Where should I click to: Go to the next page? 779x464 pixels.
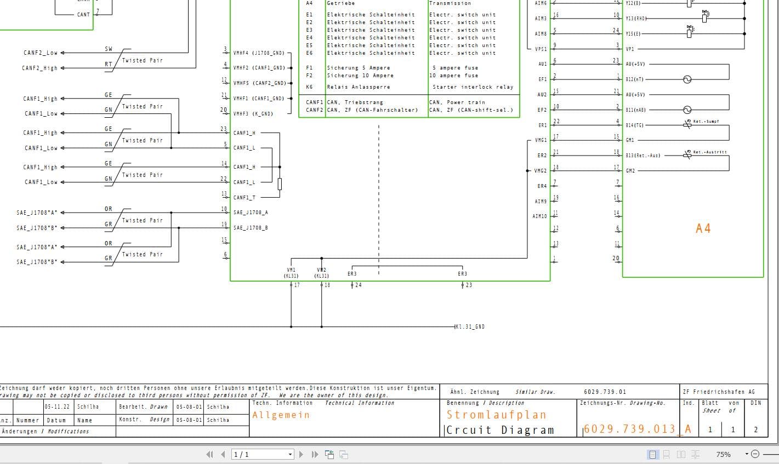pos(301,454)
